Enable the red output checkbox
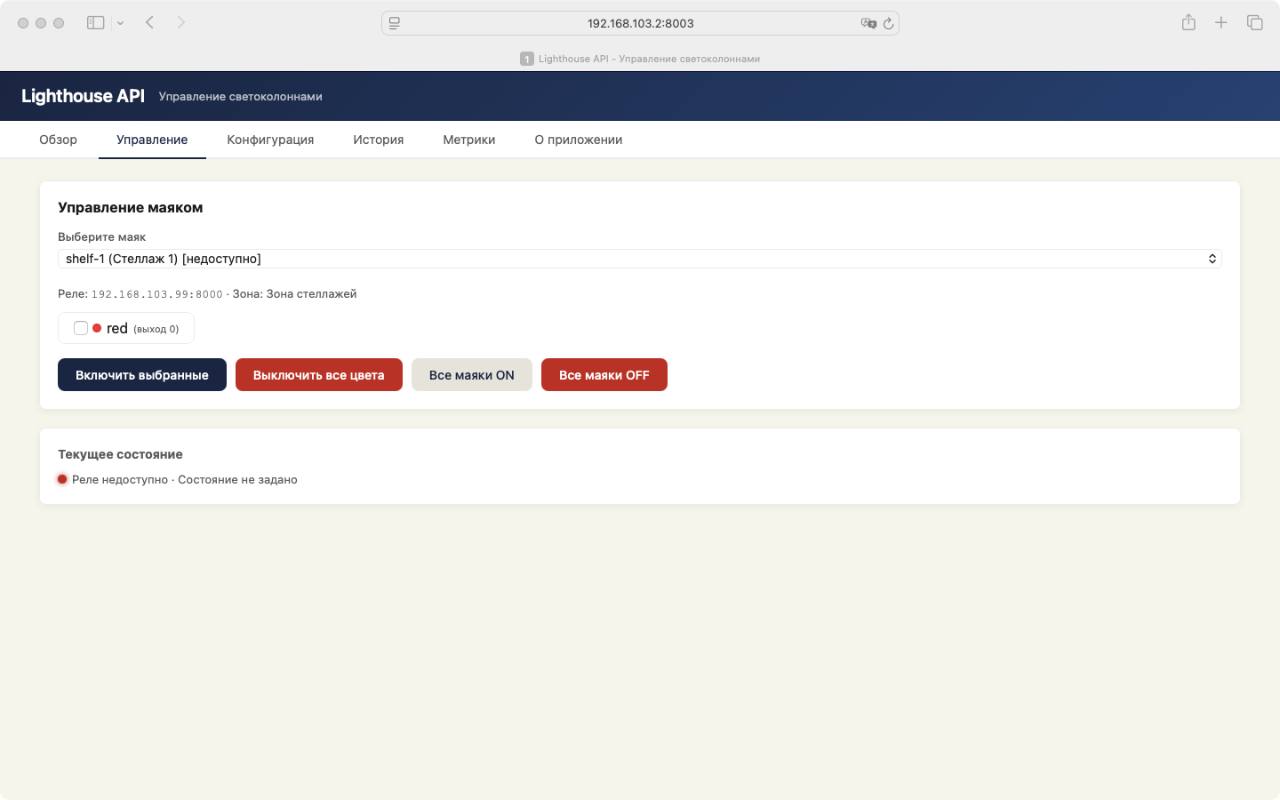This screenshot has width=1280, height=800. (81, 328)
